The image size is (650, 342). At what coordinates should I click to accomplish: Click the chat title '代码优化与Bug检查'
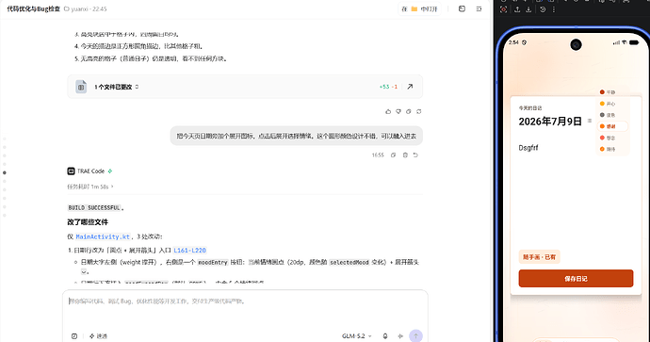pos(34,8)
